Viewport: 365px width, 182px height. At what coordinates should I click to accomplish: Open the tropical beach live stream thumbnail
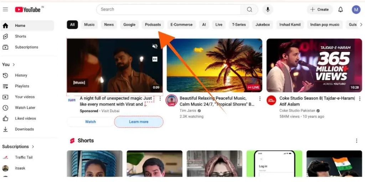point(214,65)
